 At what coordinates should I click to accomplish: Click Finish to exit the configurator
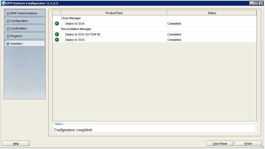pyautogui.click(x=248, y=143)
